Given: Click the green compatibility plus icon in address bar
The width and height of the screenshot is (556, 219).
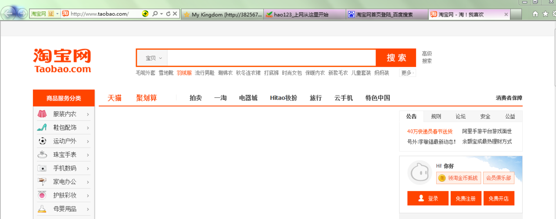Looking at the screenshot, I should (145, 14).
